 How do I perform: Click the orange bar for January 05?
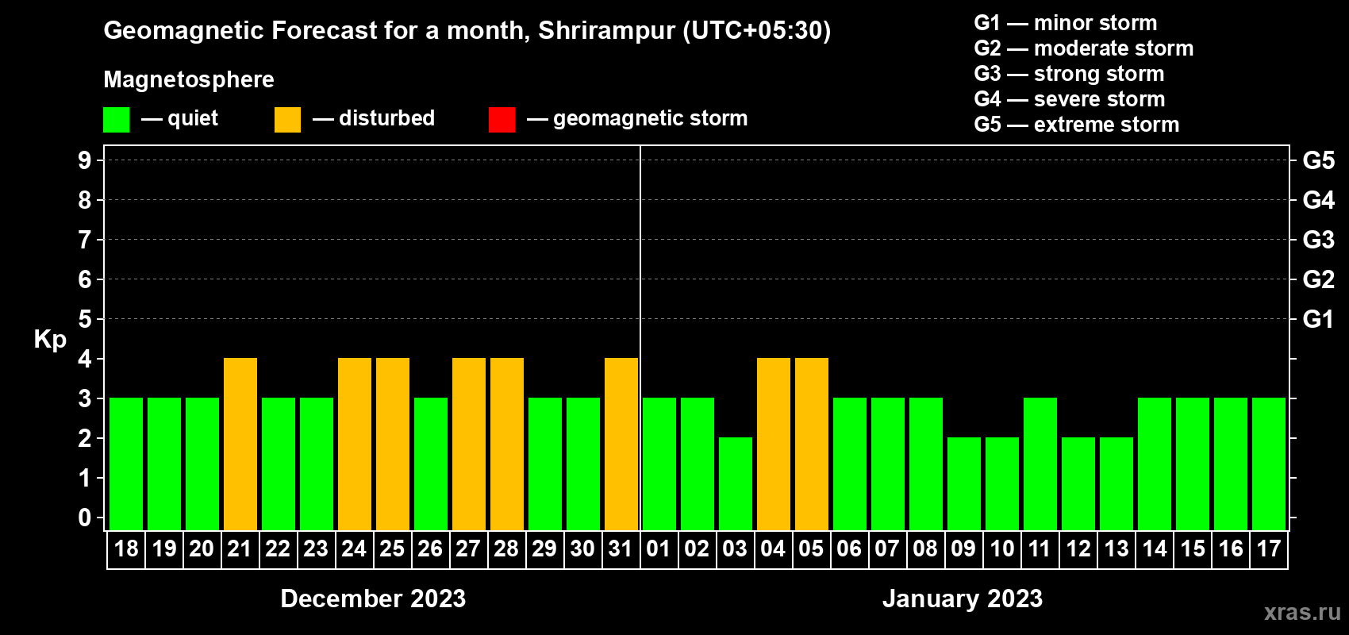click(812, 444)
